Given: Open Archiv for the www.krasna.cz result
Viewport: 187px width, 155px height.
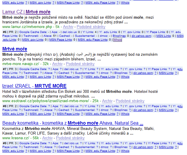Looking at the screenshot, I should (47, 138).
